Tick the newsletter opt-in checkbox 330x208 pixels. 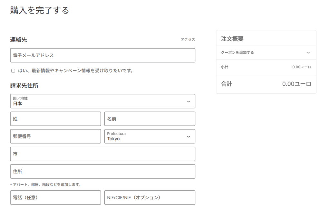tap(13, 71)
